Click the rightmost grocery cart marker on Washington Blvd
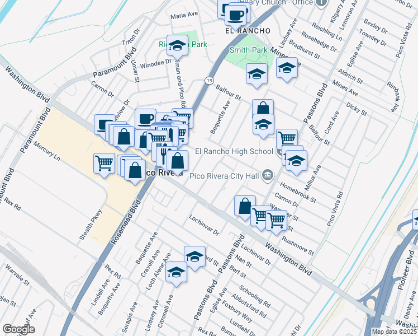The height and width of the screenshot is (336, 418). point(277,221)
